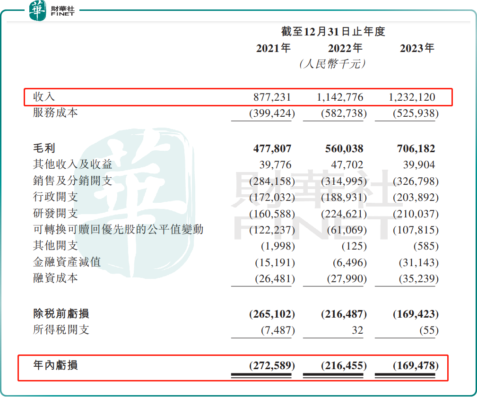Click 可轉換可贖回優先股的公平值變動 row label
Viewport: 477px width, 406px height.
tap(118, 230)
